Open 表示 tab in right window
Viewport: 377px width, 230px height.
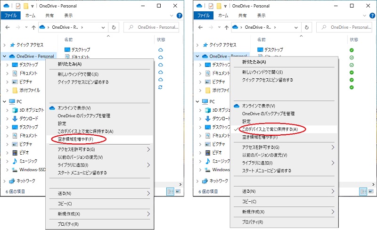point(262,16)
